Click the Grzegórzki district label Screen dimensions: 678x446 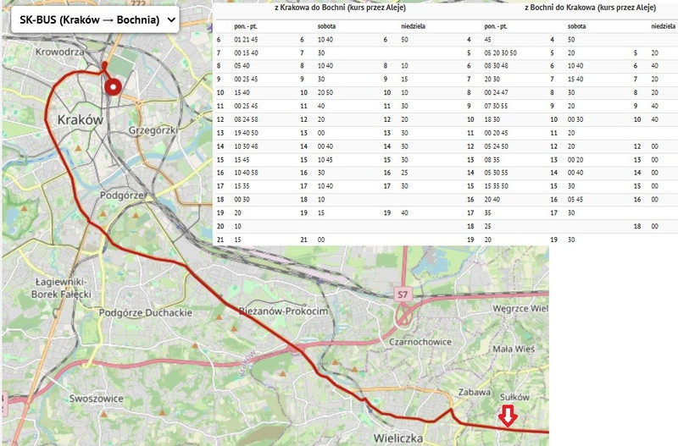click(x=153, y=131)
